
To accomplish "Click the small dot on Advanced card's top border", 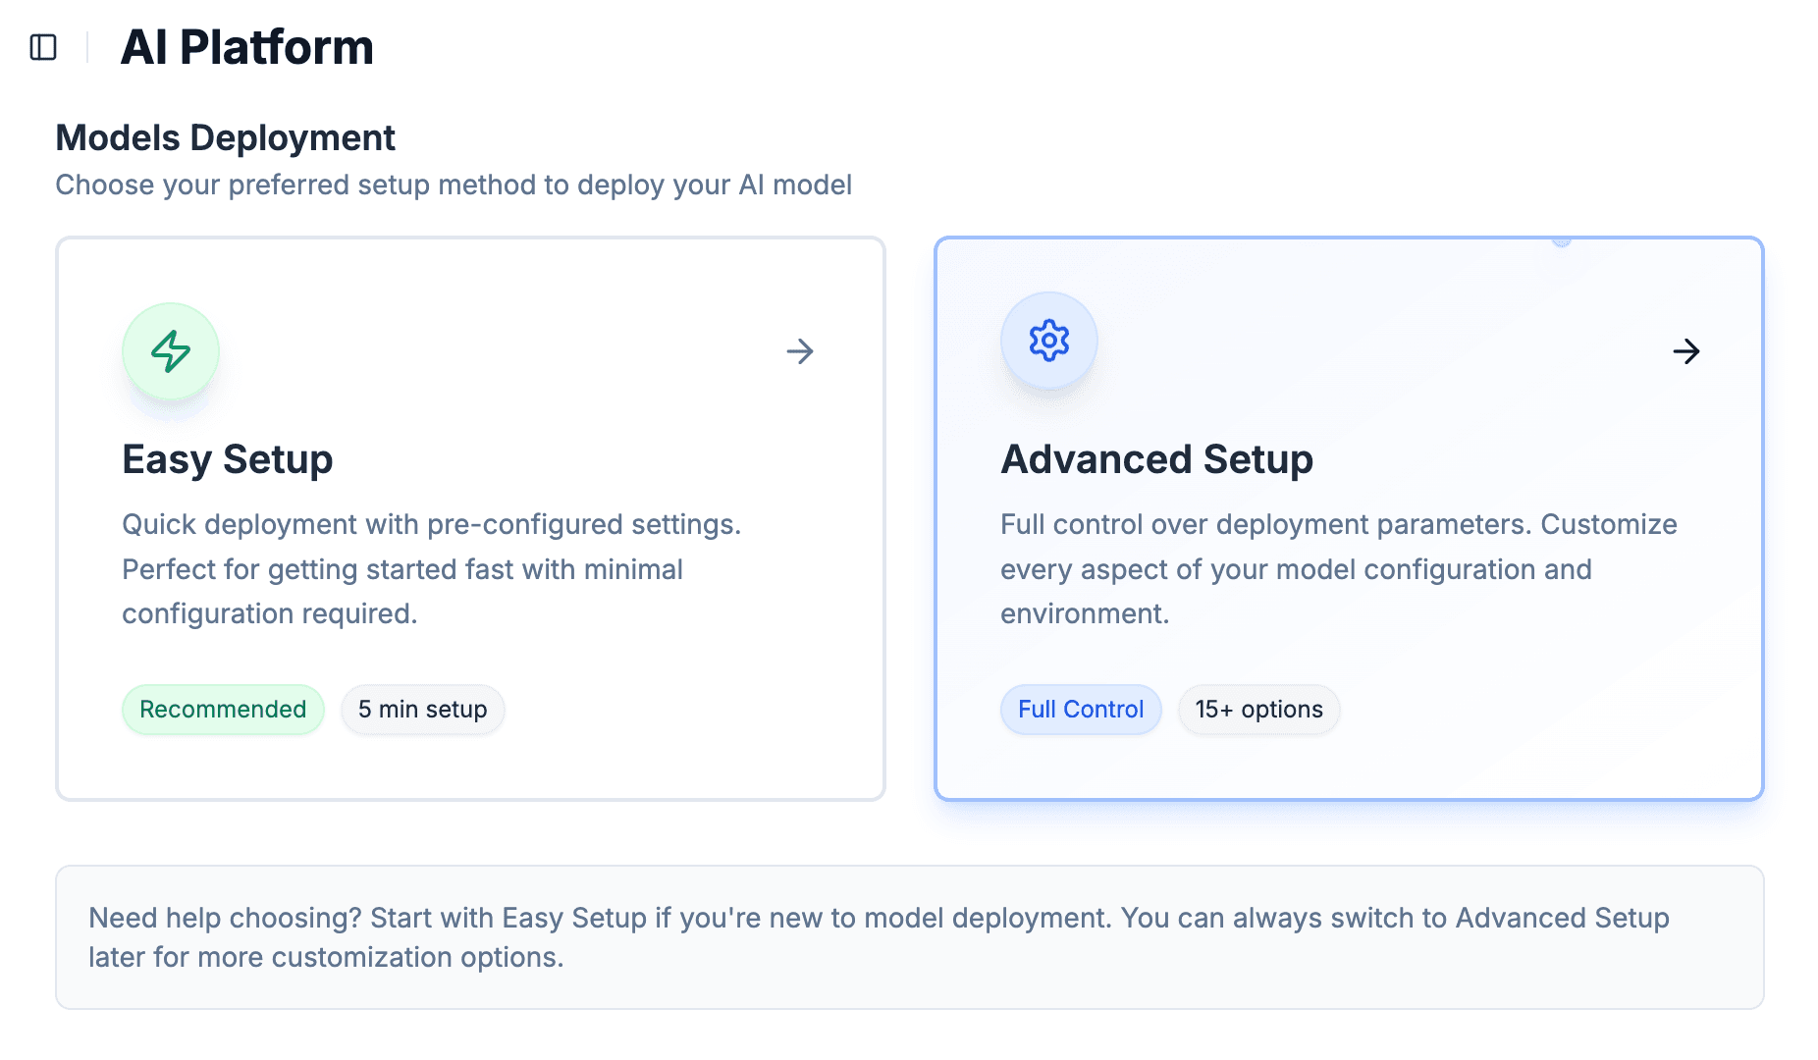I will click(1562, 239).
